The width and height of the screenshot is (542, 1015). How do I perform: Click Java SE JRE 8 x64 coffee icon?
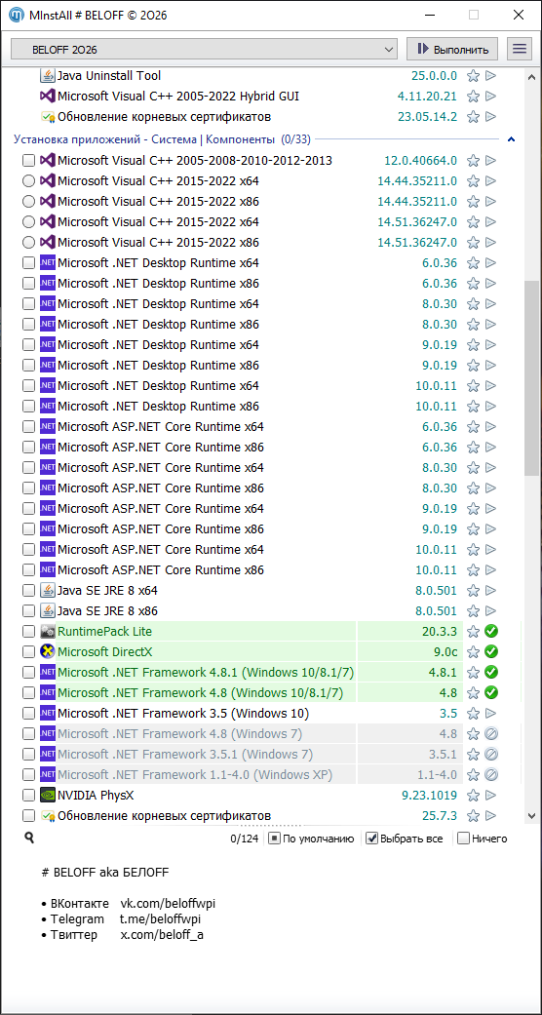[x=47, y=590]
